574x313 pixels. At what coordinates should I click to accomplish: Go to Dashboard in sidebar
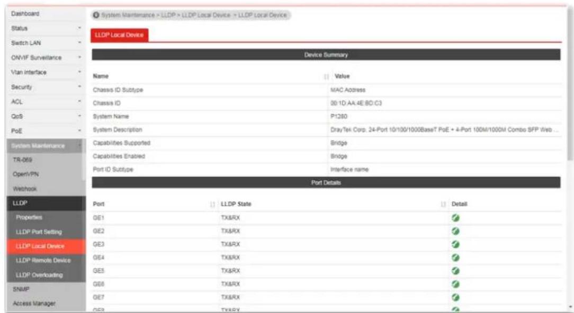click(25, 14)
